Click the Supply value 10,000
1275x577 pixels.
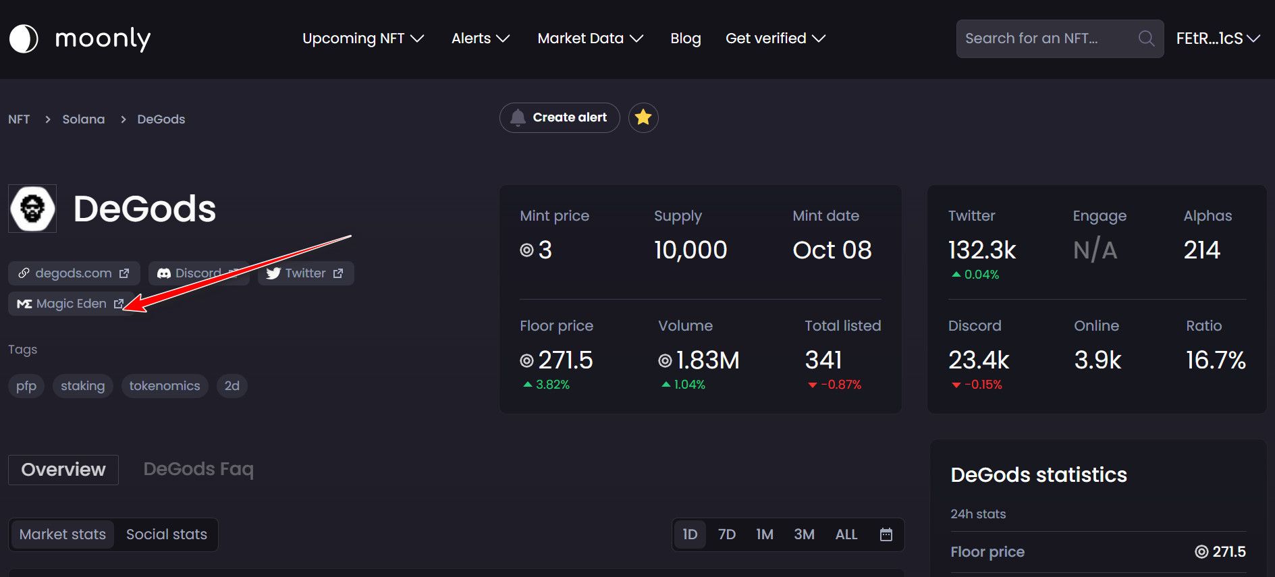[690, 250]
